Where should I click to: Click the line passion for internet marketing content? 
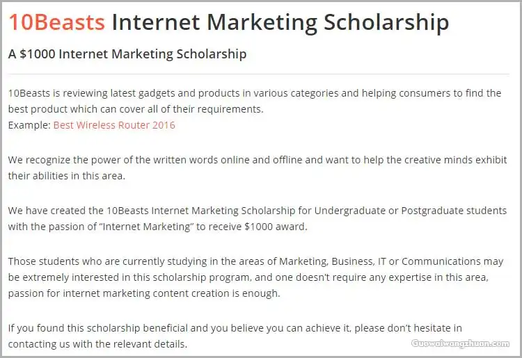click(x=144, y=293)
